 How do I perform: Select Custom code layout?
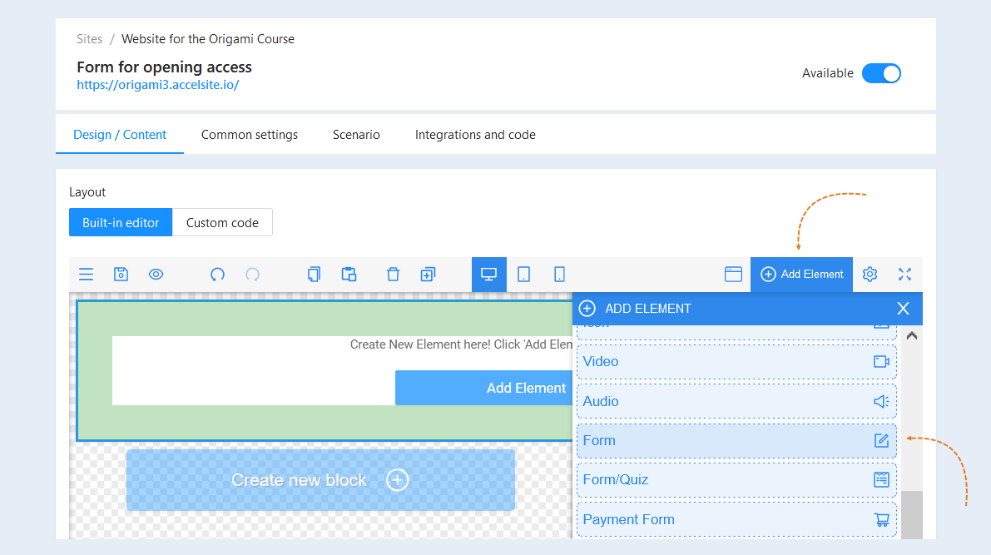[x=222, y=222]
